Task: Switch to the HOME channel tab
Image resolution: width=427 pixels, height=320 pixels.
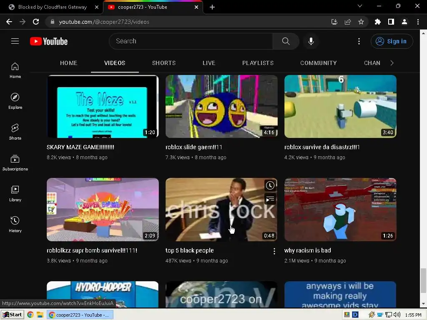Action: tap(69, 63)
